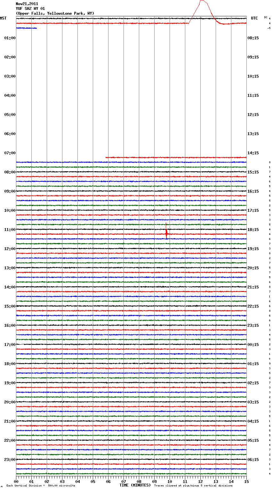272x490 pixels.
Task: Click the 15:15 UTC time label
Action: [253, 172]
